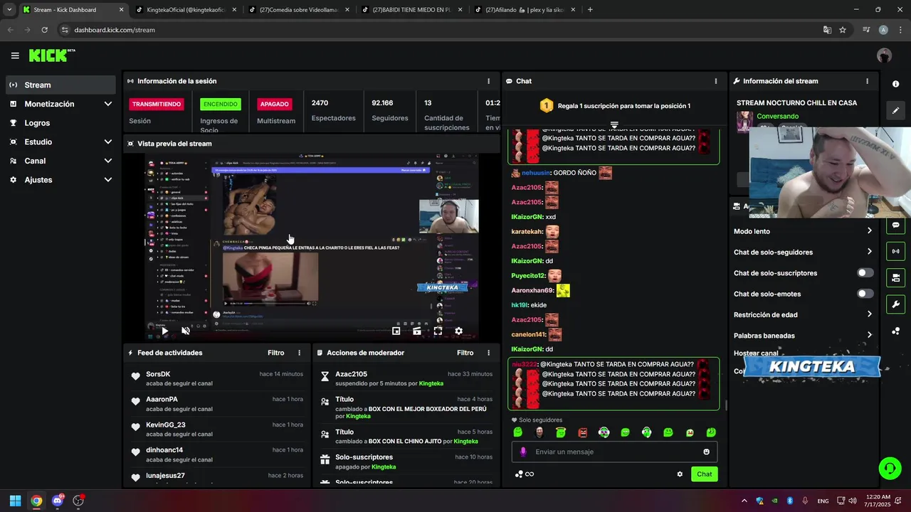This screenshot has height=512, width=911.
Task: Open Restricción de edad options
Action: [x=803, y=314]
